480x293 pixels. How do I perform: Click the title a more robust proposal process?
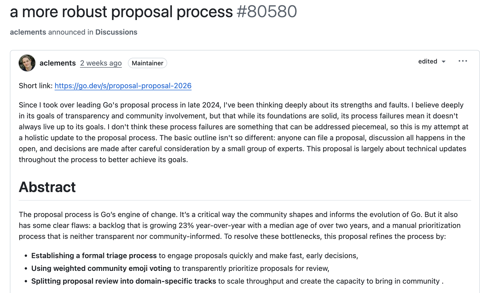point(121,12)
